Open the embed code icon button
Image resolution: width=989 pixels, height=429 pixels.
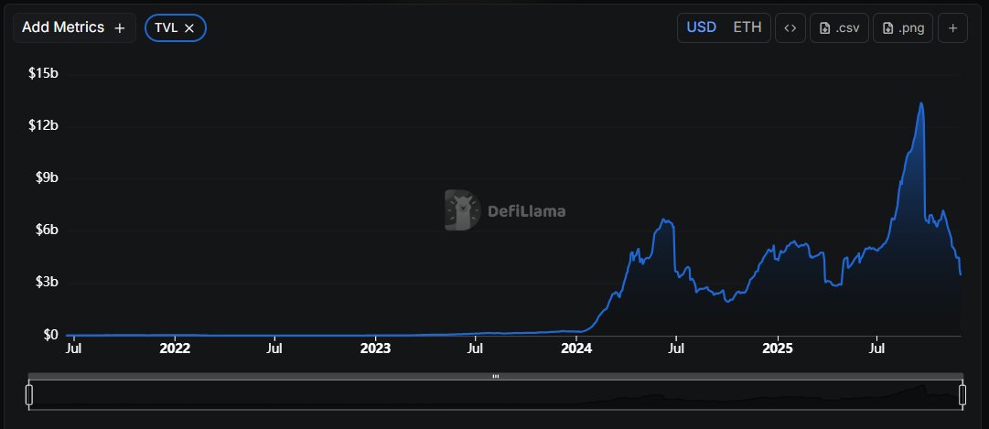point(790,28)
